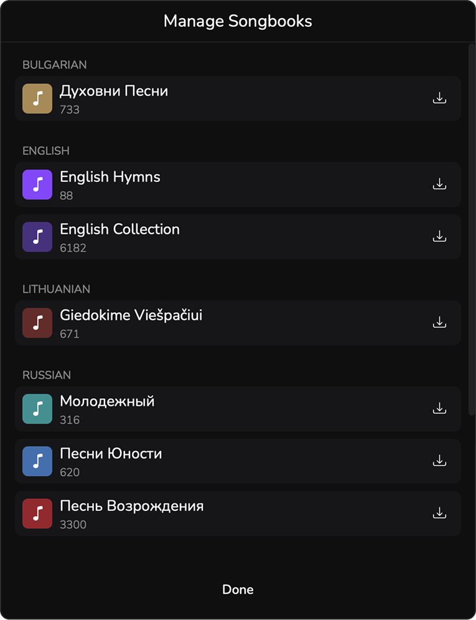Select the Giedokime Viešpačiui title text
Screen dimensions: 476x620
point(131,315)
